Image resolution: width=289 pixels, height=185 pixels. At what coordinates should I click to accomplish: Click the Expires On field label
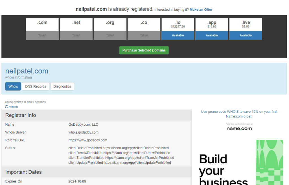pos(14,181)
